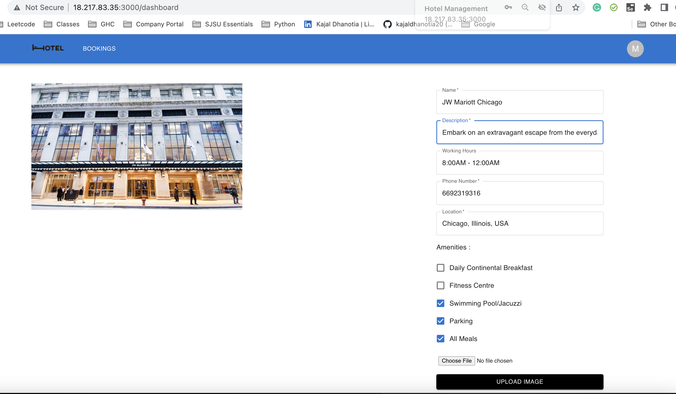Open the M profile avatar menu
The height and width of the screenshot is (394, 676).
(x=635, y=49)
